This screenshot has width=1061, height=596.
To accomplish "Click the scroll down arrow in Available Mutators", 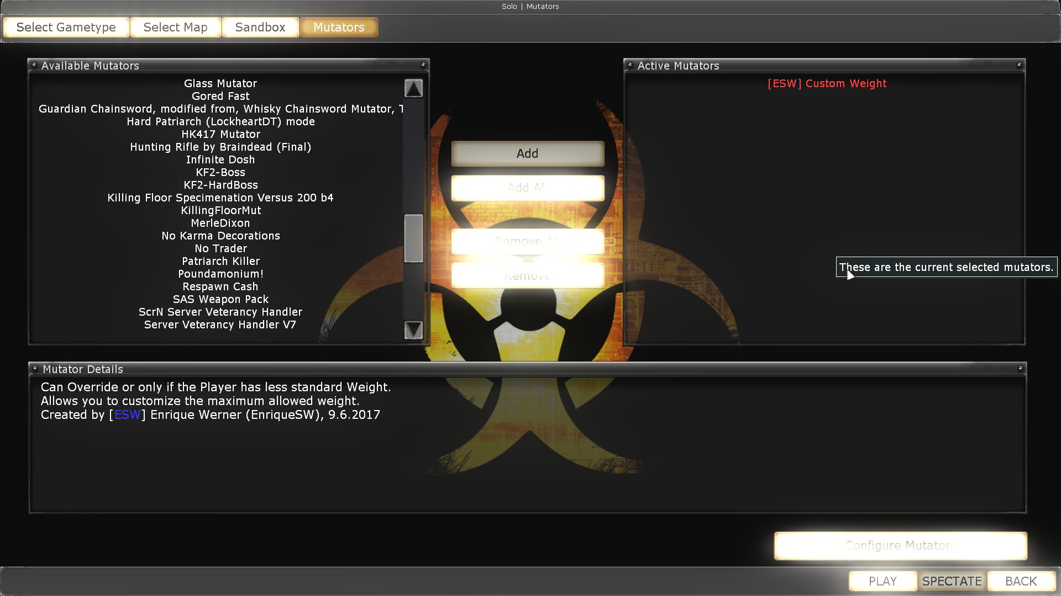I will pos(413,330).
